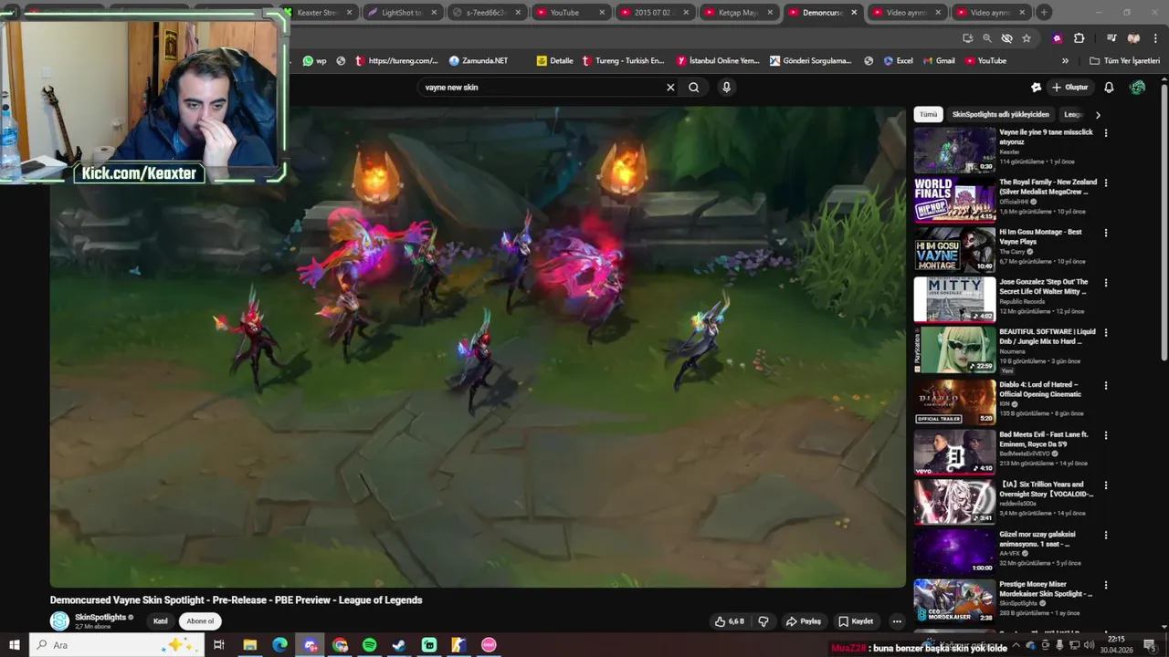Open media control icon in Chrome toolbar
1169x657 pixels.
tap(1111, 38)
